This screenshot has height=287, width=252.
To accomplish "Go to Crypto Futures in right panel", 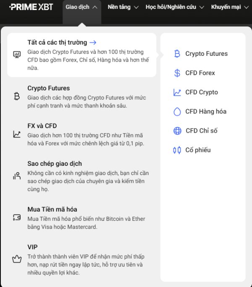I will pos(206,54).
